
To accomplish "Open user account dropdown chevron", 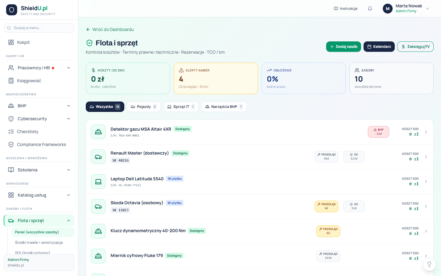I will [428, 9].
